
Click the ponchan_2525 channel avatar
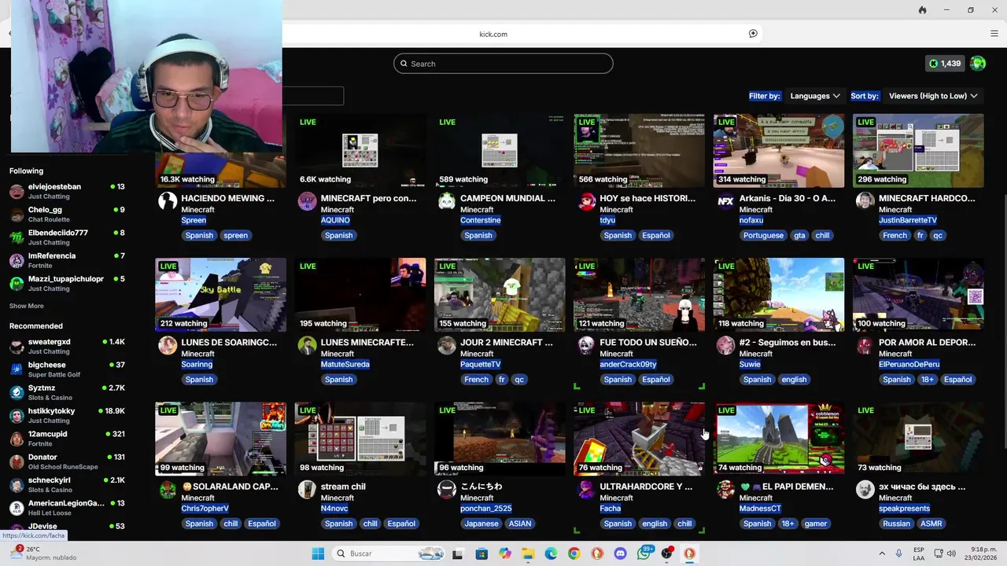coord(447,489)
